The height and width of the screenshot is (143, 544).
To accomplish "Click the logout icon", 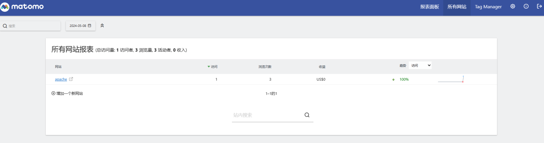I will (539, 6).
